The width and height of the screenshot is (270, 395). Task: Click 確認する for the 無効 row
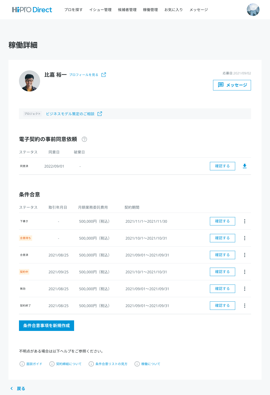pos(222,289)
